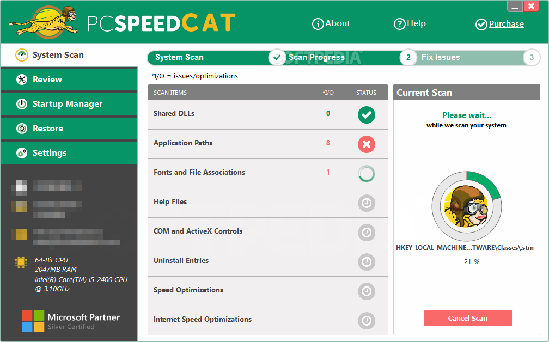Open the Startup Manager section

pos(69,104)
